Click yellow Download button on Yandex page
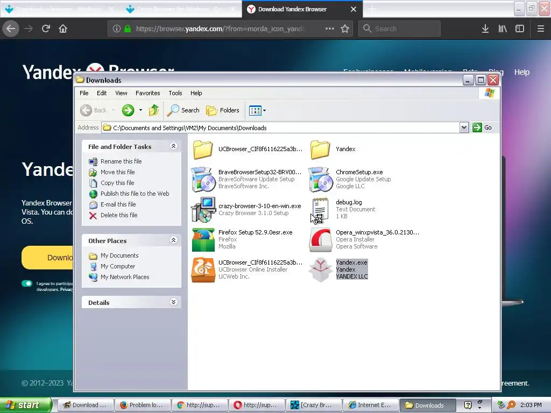Image resolution: width=551 pixels, height=413 pixels. (48, 258)
